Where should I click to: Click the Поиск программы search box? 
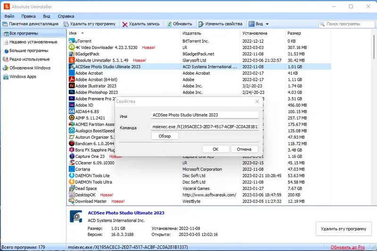coord(347,24)
